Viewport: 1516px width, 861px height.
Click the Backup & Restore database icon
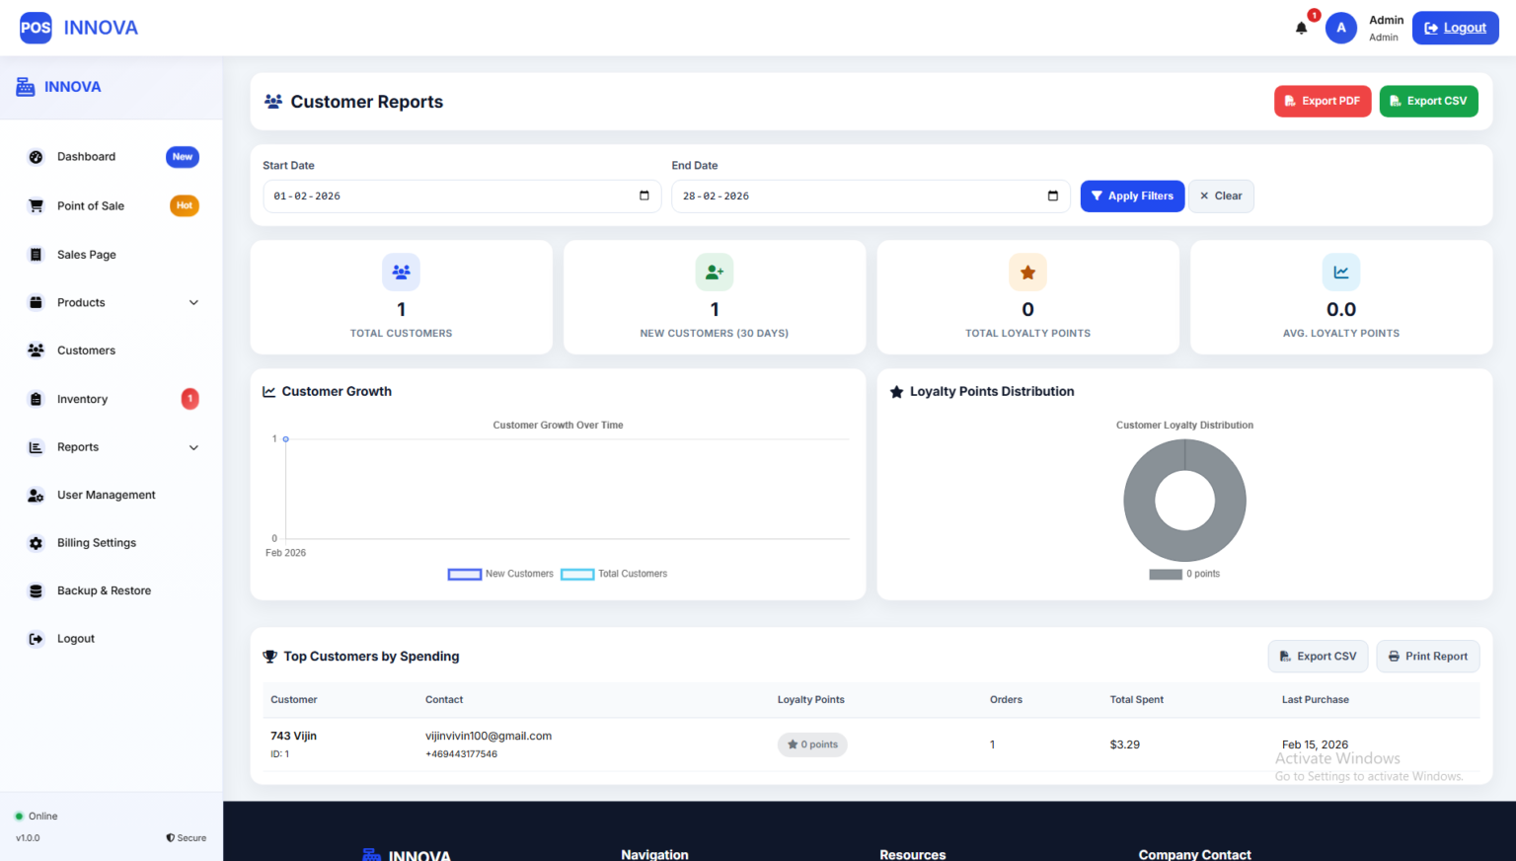pyautogui.click(x=37, y=591)
